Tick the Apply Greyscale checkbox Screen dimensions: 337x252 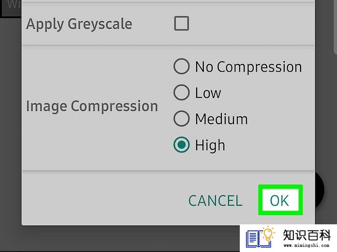pos(181,24)
